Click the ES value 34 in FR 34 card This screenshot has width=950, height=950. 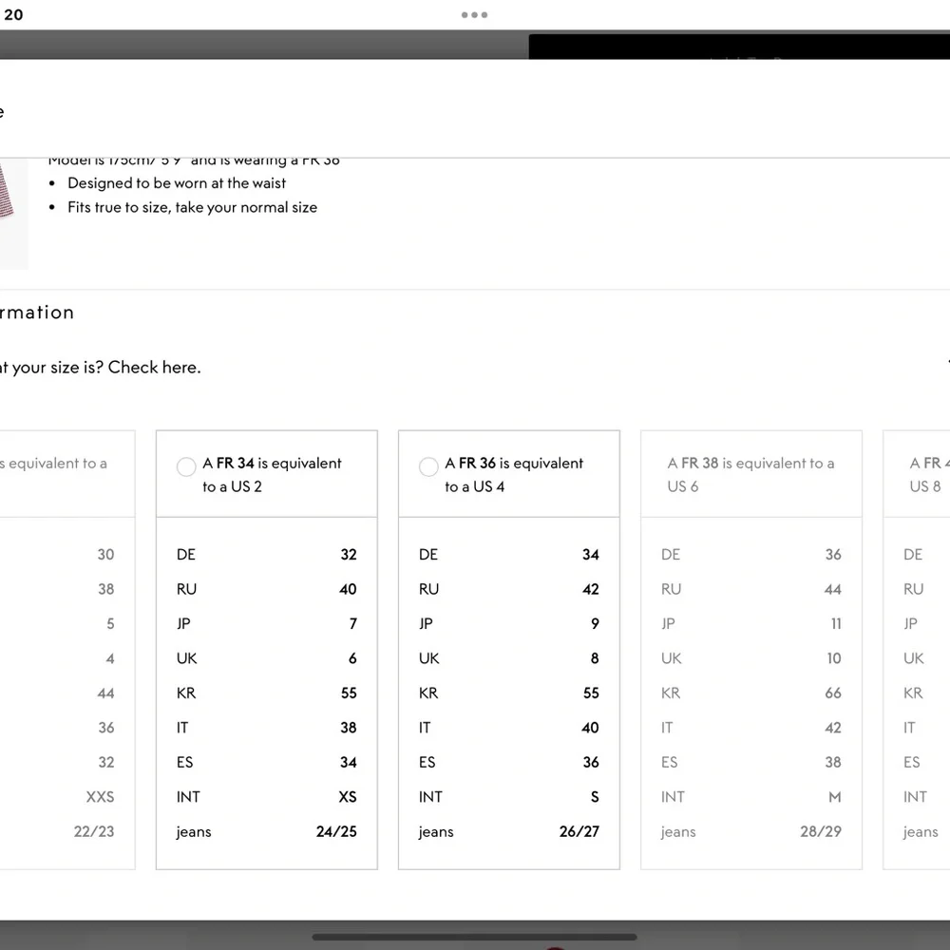tap(349, 762)
